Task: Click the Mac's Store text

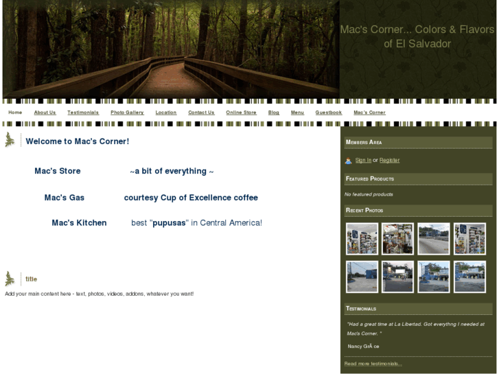Action: 58,171
